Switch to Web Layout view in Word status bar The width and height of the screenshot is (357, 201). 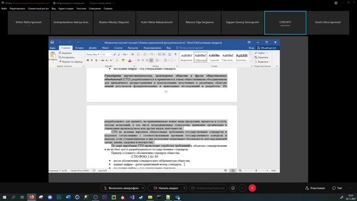coord(240,170)
